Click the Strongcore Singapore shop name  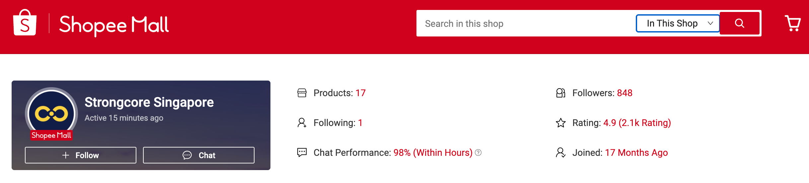point(149,102)
